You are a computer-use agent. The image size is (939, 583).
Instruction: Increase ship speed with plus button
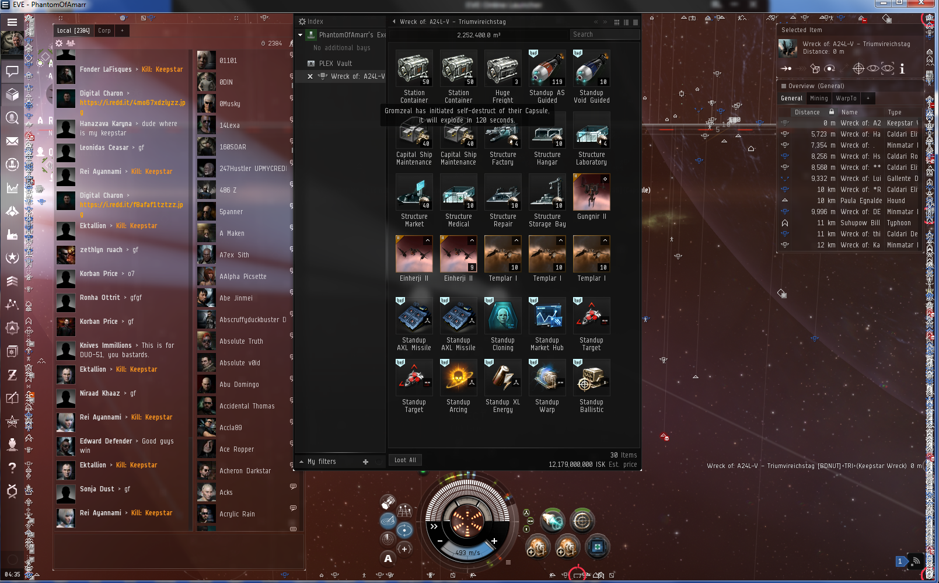(x=494, y=541)
